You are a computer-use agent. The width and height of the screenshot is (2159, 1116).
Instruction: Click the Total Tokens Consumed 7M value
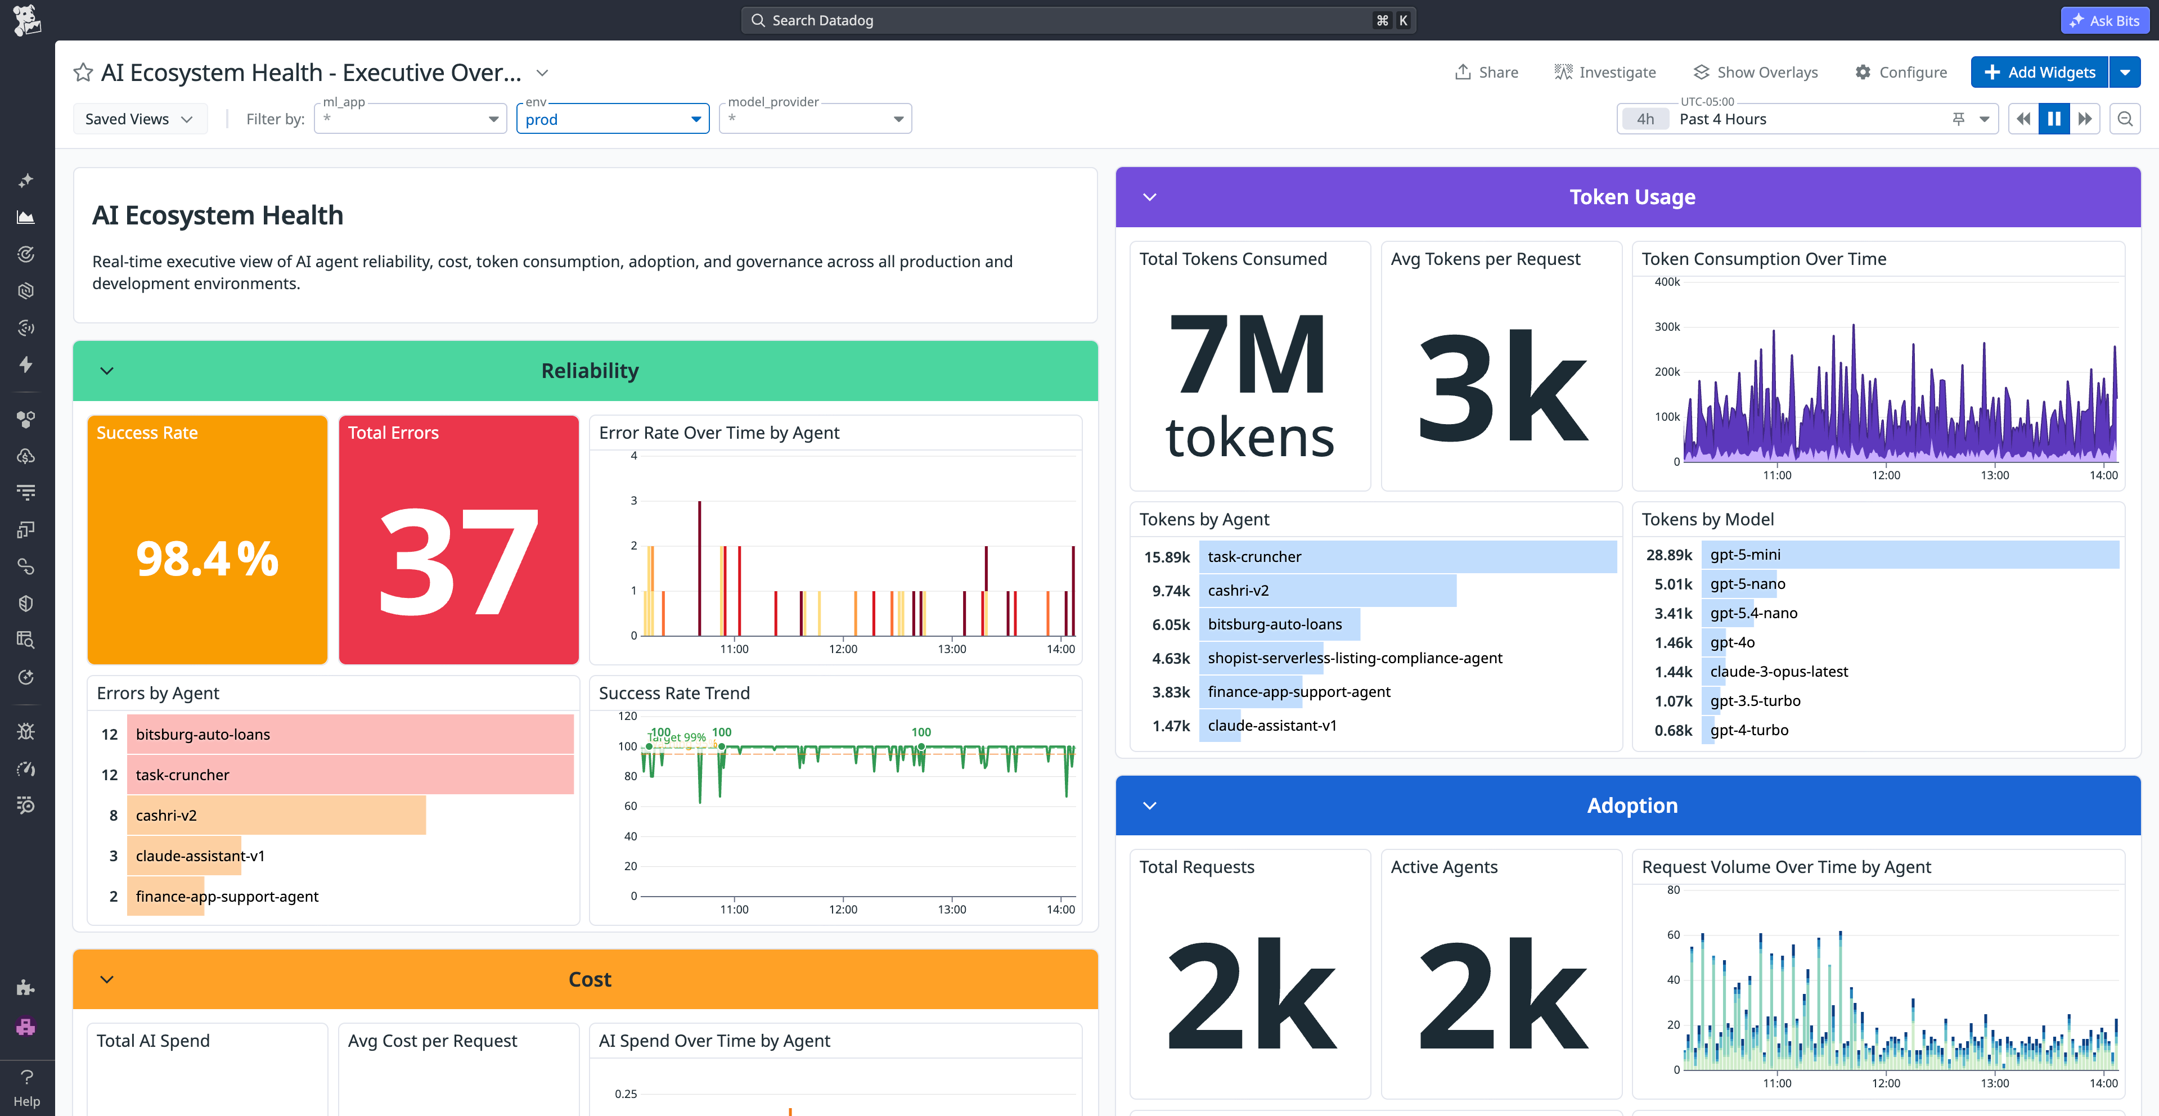pyautogui.click(x=1249, y=385)
